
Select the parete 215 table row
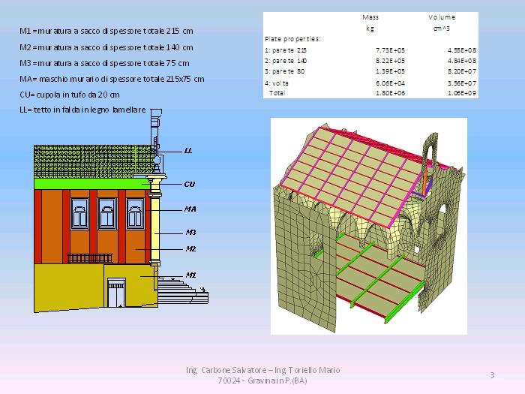(370, 50)
